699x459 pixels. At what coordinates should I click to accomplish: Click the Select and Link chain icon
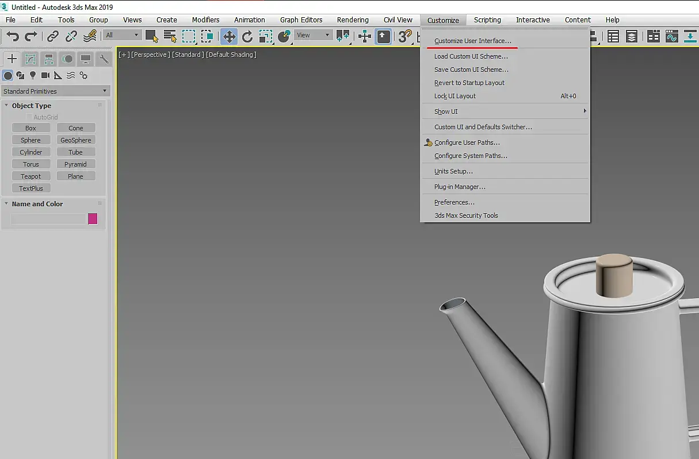[53, 37]
